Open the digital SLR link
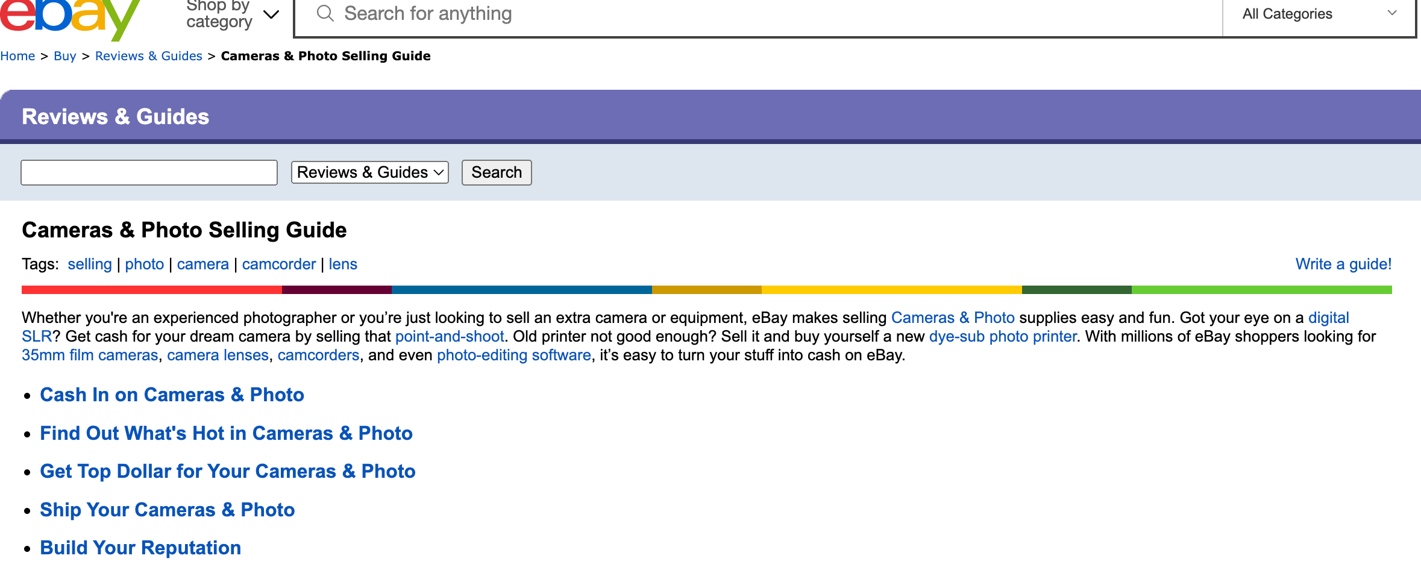Screen dimensions: 1421x576 point(1328,318)
